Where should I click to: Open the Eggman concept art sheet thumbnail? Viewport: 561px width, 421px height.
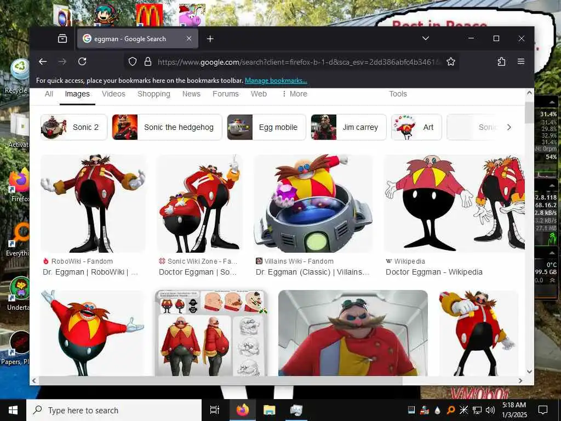tap(211, 333)
